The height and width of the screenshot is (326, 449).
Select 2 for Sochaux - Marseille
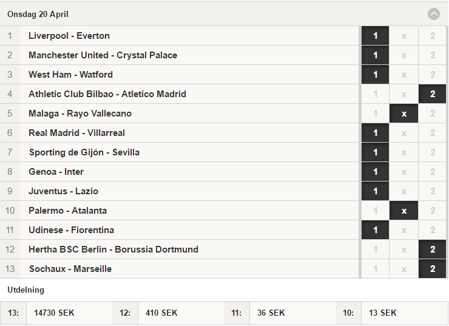click(x=433, y=269)
